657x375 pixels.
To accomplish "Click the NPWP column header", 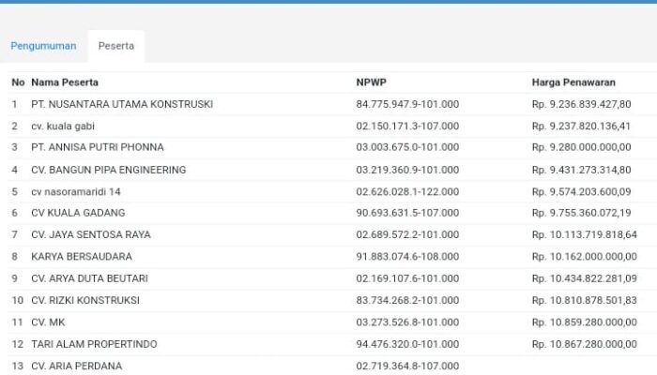I will pyautogui.click(x=372, y=82).
